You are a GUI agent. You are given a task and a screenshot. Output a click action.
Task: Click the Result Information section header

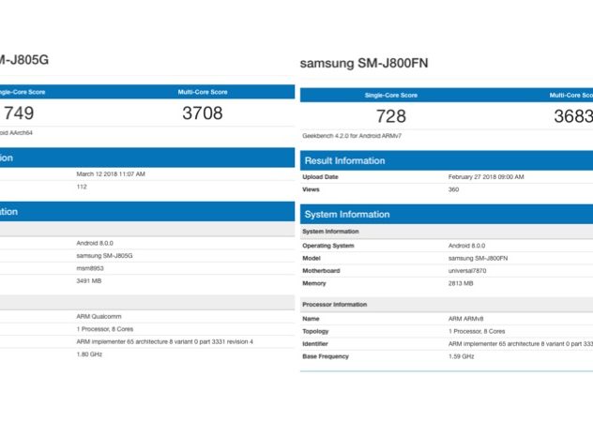click(345, 160)
